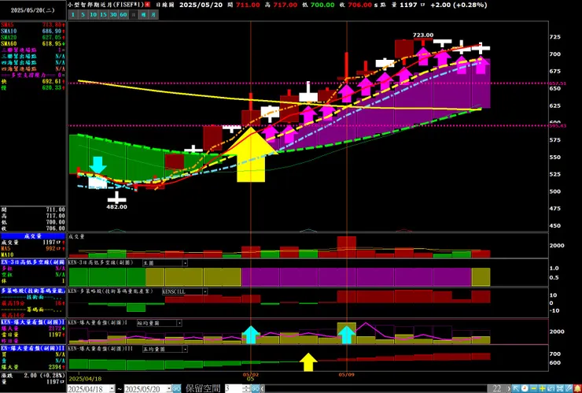Click the cyan up arrow under 05/02
Viewport: 582px width, 393px height.
252,335
